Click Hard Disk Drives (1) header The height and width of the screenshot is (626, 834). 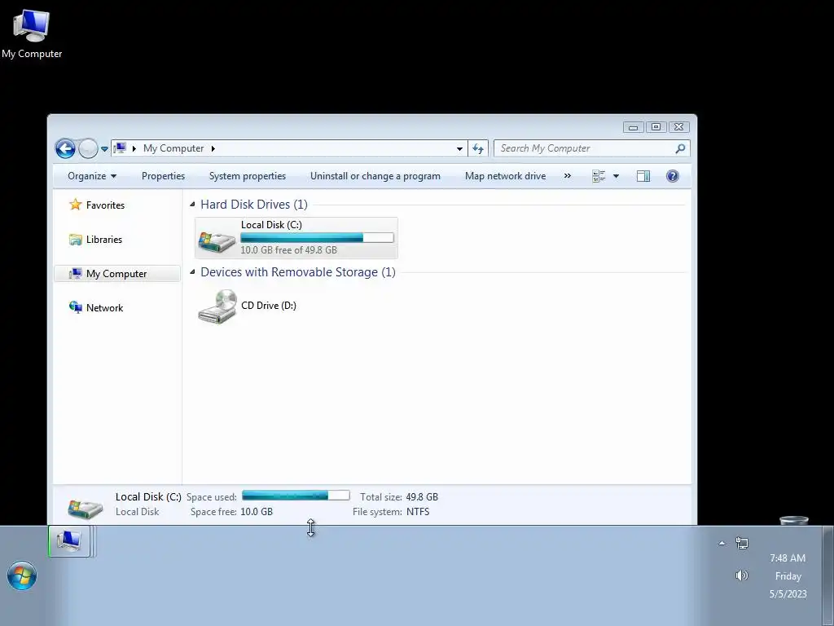[x=254, y=205]
